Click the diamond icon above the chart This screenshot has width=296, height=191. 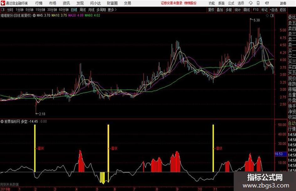(x=267, y=16)
